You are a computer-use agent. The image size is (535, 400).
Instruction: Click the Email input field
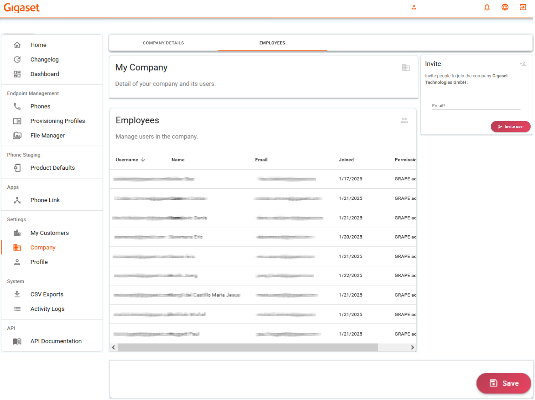click(x=476, y=106)
